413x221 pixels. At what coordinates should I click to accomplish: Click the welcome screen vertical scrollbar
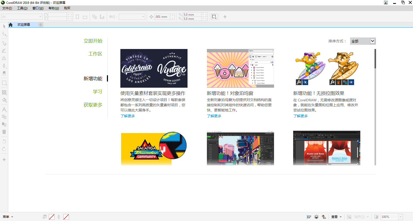point(375,59)
